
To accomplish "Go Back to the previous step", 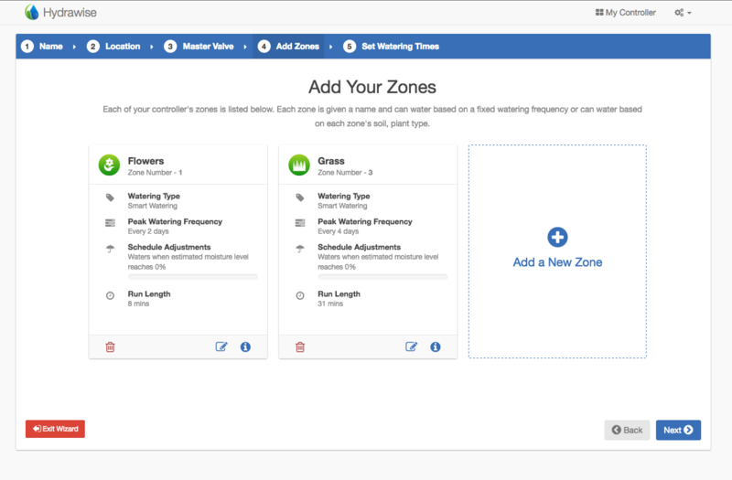I will (627, 430).
